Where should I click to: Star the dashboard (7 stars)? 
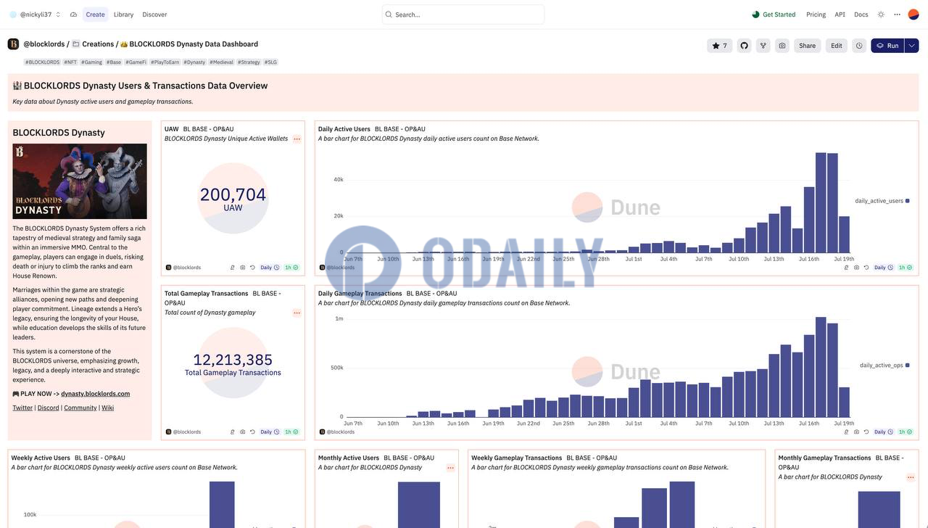pos(720,46)
